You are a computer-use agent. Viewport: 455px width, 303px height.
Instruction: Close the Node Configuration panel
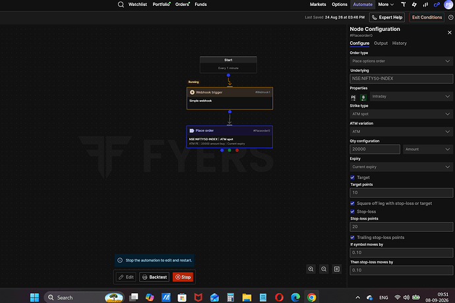(x=450, y=32)
